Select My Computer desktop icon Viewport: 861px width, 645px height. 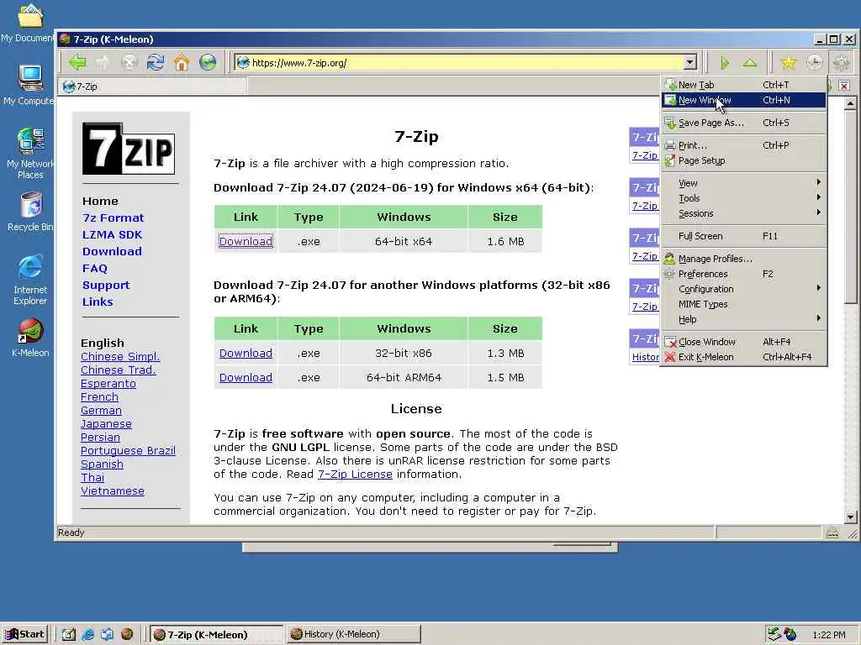(x=29, y=85)
